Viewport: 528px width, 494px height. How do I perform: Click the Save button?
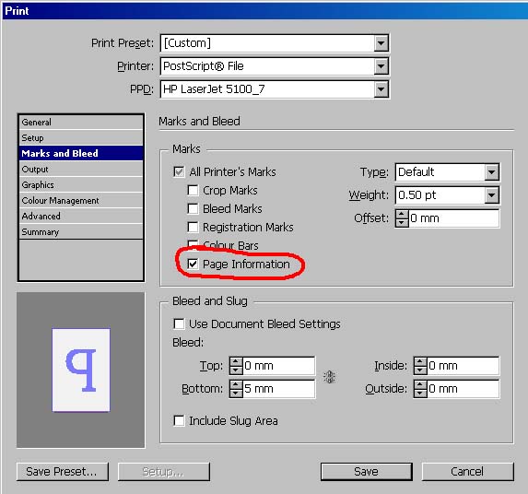point(367,472)
